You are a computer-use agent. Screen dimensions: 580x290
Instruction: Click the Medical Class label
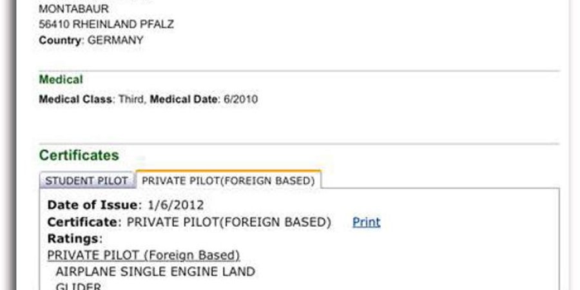click(x=75, y=100)
